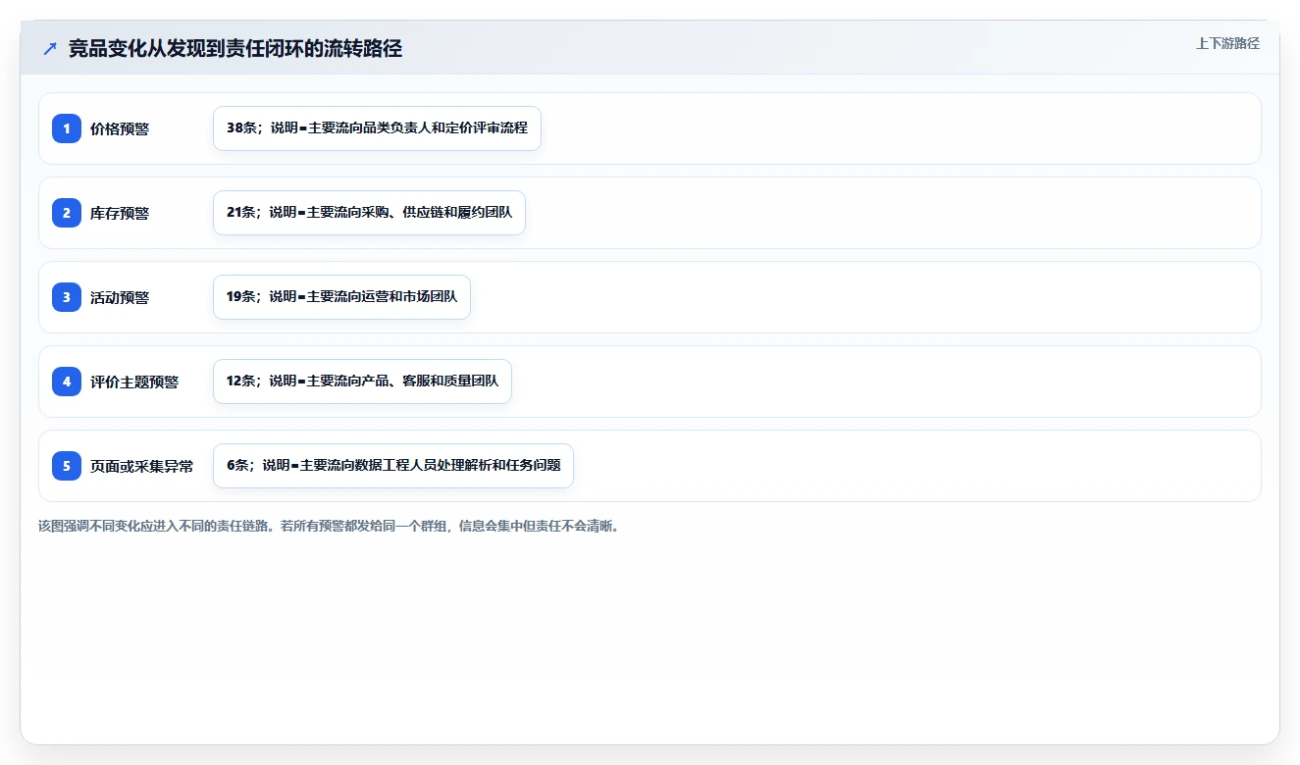
Task: Click the 上下游路径 label in the header
Action: (x=1227, y=44)
